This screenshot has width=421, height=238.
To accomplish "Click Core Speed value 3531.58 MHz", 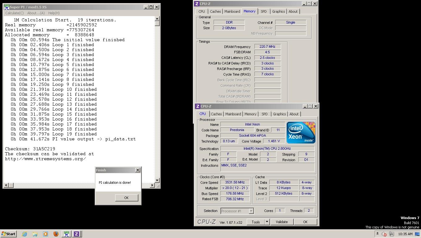I will point(235,183).
